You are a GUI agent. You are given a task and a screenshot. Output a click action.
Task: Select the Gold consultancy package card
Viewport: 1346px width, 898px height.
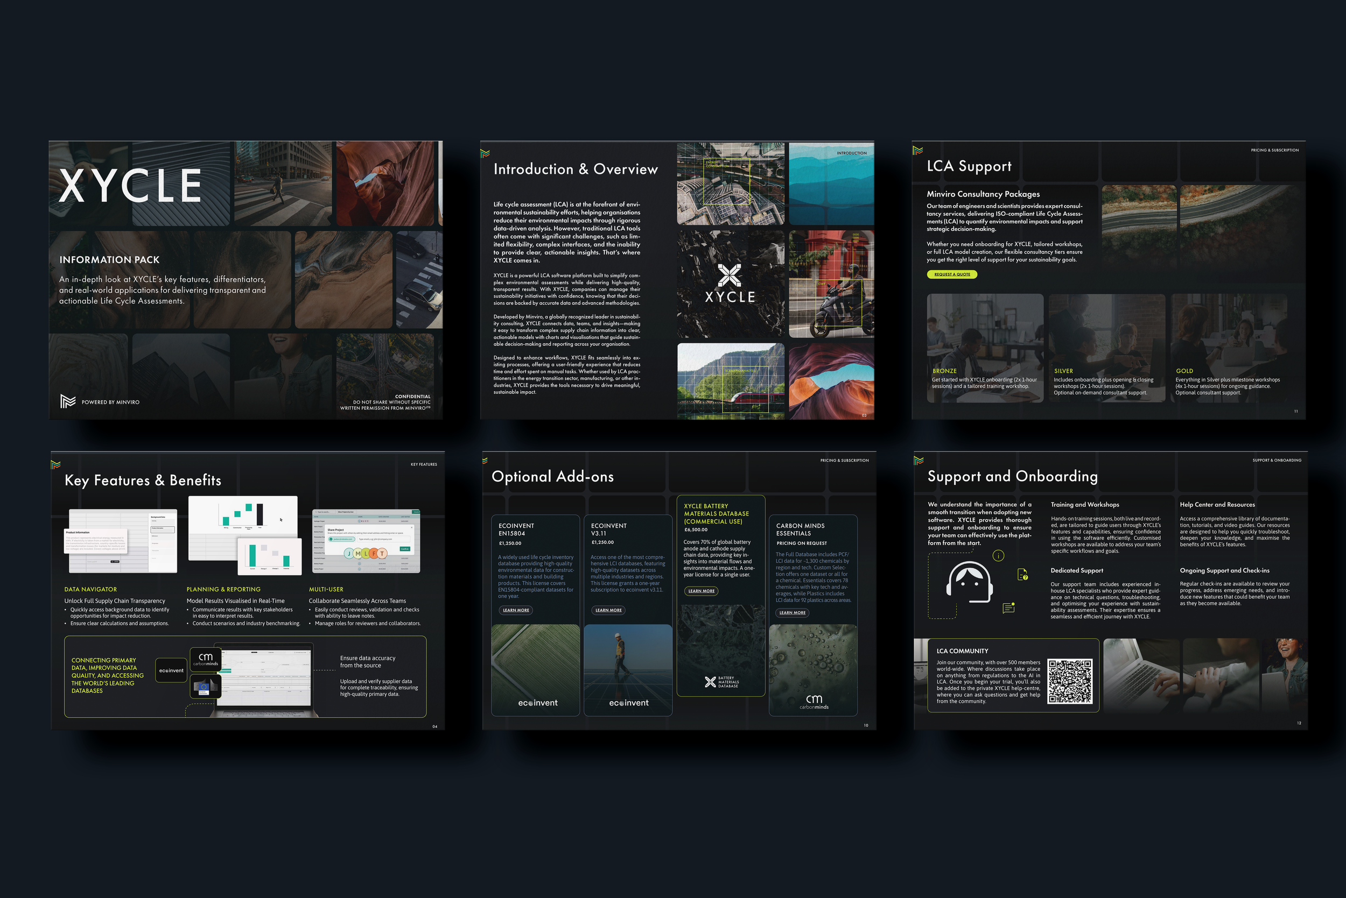(x=1228, y=348)
